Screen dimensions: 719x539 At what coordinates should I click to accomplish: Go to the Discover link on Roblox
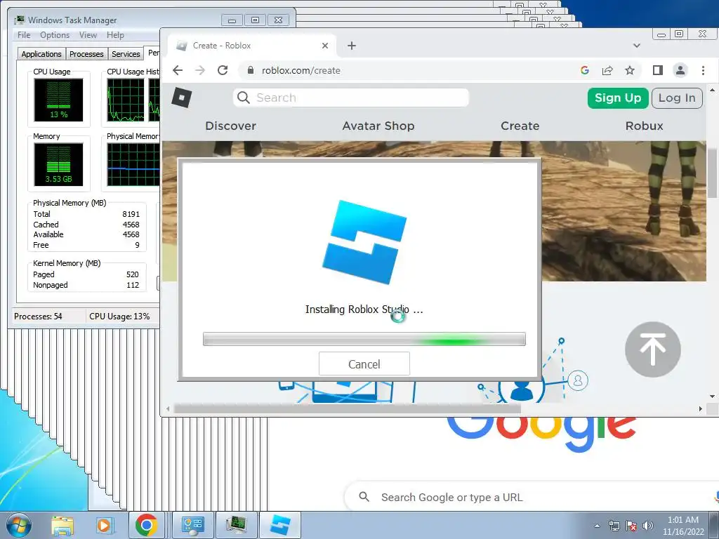pos(230,126)
